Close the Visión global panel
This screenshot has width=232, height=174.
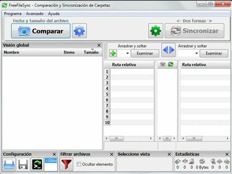pyautogui.click(x=99, y=45)
